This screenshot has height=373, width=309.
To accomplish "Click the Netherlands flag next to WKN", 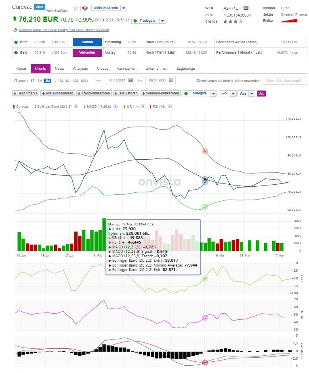I will pos(246,8).
